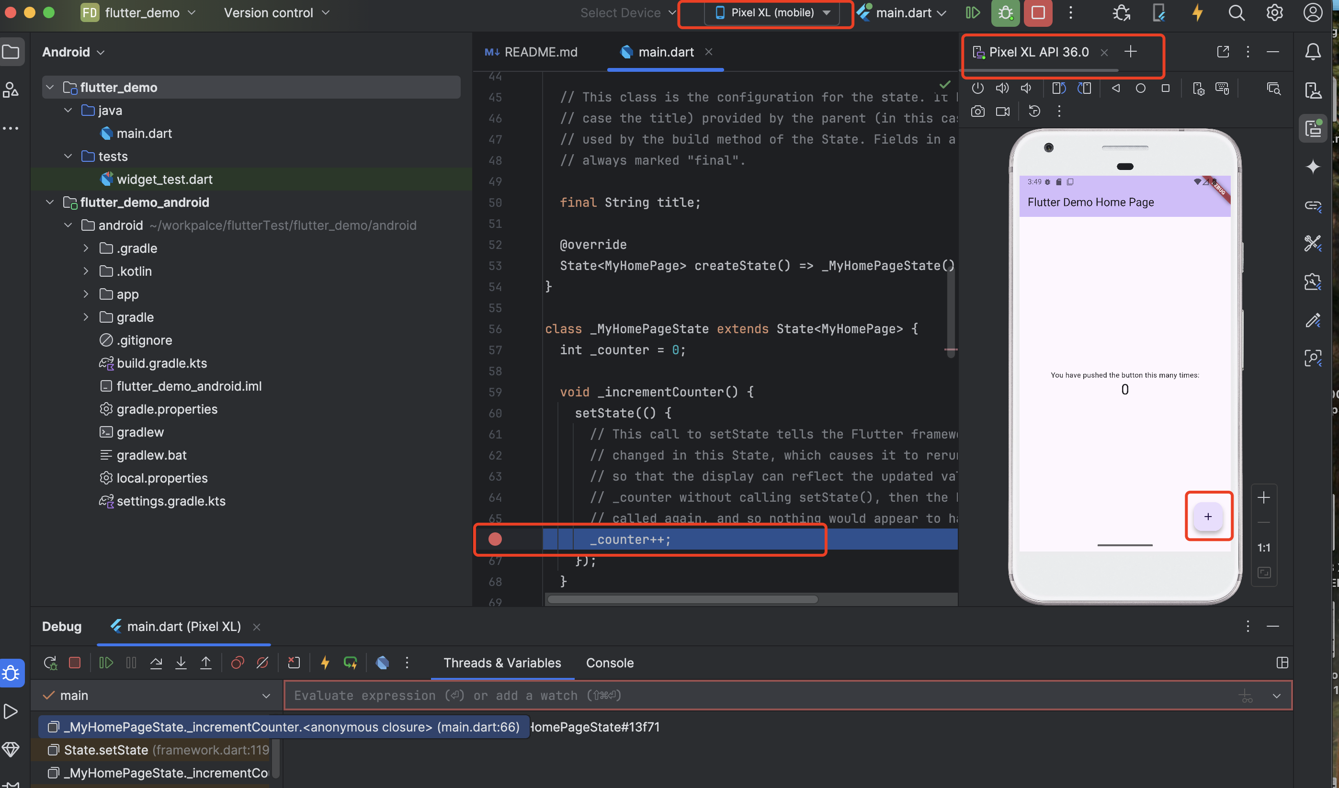Add new device tab with plus

pos(1130,52)
